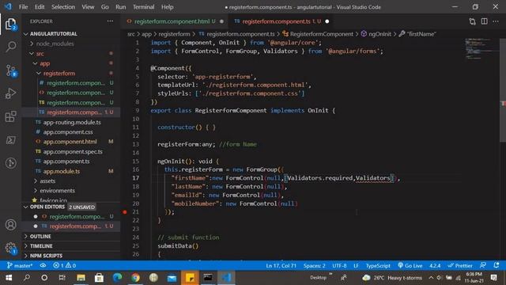
Task: Open app-routing.module.ts in explorer
Action: pos(72,122)
